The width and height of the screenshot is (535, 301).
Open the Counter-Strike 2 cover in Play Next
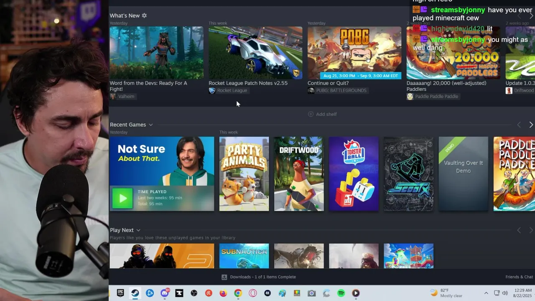[162, 256]
